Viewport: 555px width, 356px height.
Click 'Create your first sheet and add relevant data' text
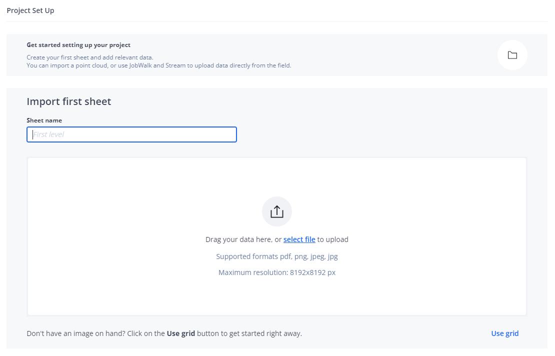click(89, 57)
